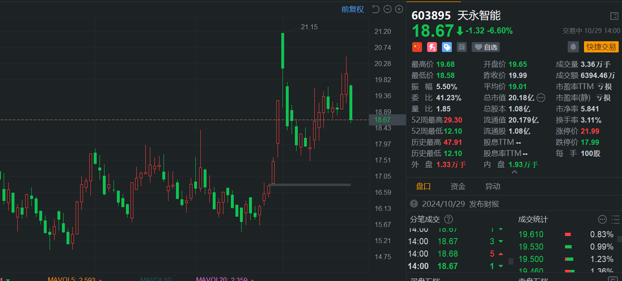Click the gray note bookmark icon
Viewport: 622px width, 281px height.
pyautogui.click(x=462, y=47)
